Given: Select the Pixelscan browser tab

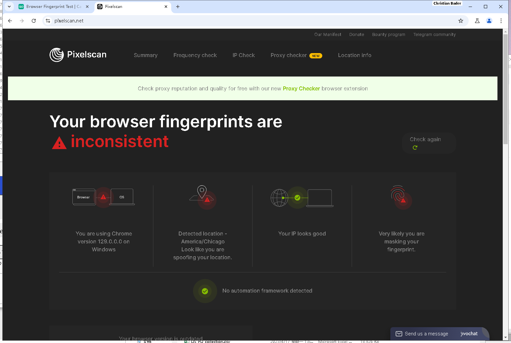Looking at the screenshot, I should click(132, 7).
